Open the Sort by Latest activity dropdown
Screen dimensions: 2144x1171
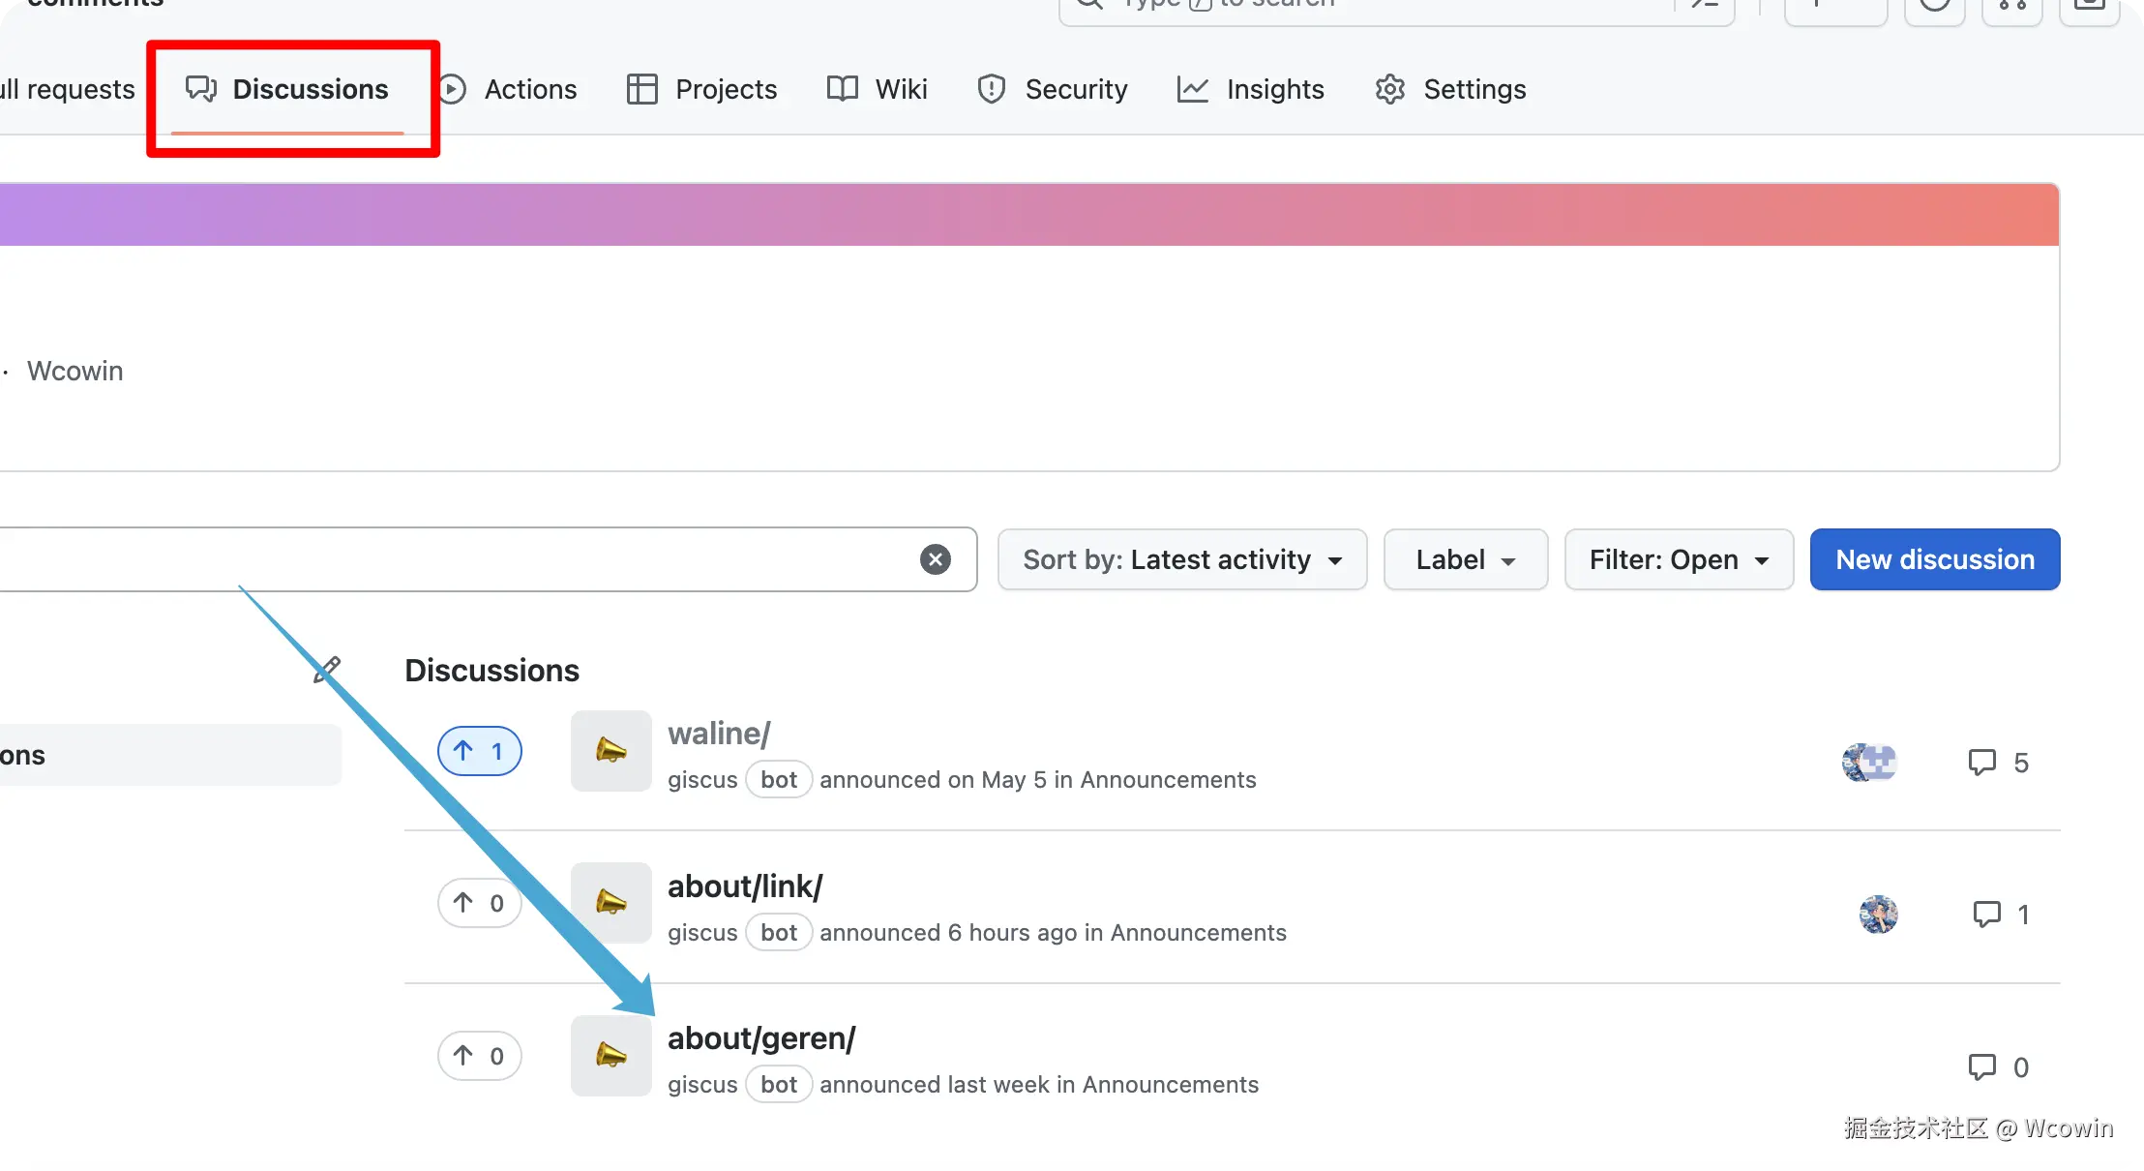(x=1181, y=559)
